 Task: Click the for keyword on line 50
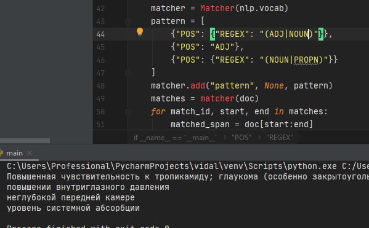[x=158, y=111]
